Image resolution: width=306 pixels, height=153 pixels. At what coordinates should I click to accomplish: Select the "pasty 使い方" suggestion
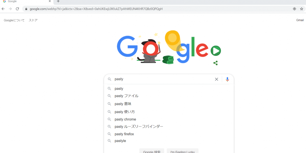pos(125,112)
